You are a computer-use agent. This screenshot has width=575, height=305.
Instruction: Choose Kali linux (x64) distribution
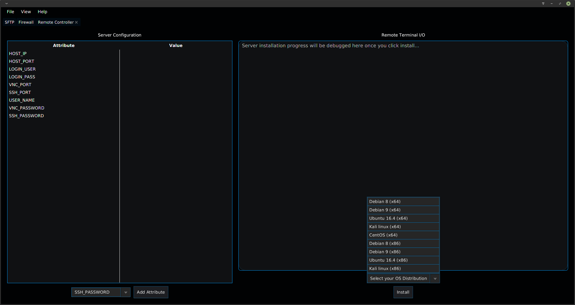(403, 227)
